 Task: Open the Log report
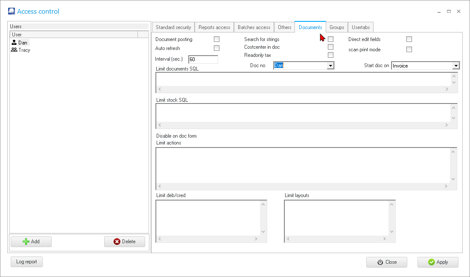tap(26, 262)
